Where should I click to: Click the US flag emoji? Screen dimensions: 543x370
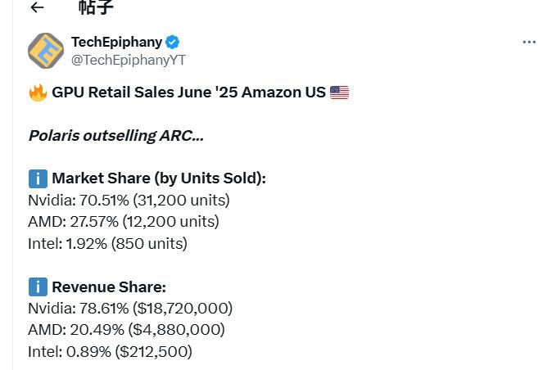(x=339, y=92)
